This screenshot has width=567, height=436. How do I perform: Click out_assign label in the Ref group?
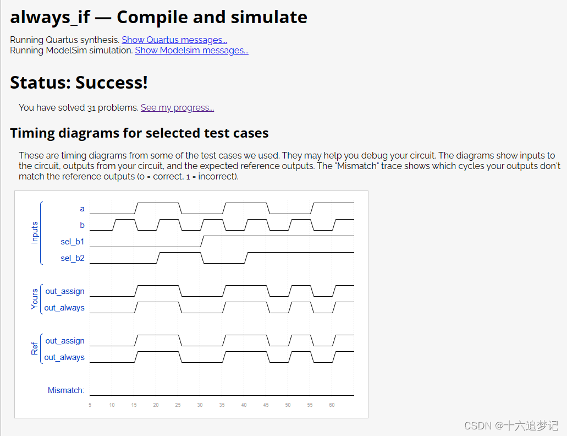65,341
